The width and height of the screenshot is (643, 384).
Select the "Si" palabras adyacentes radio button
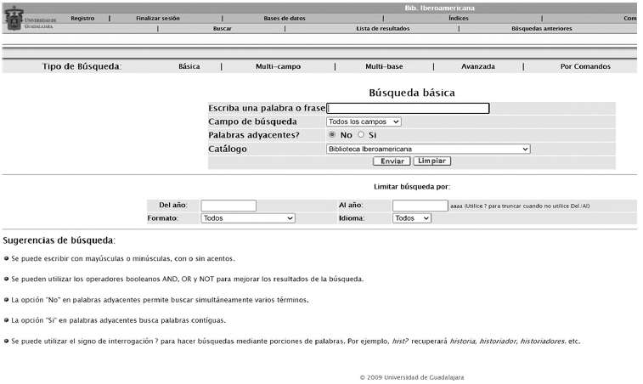click(361, 135)
